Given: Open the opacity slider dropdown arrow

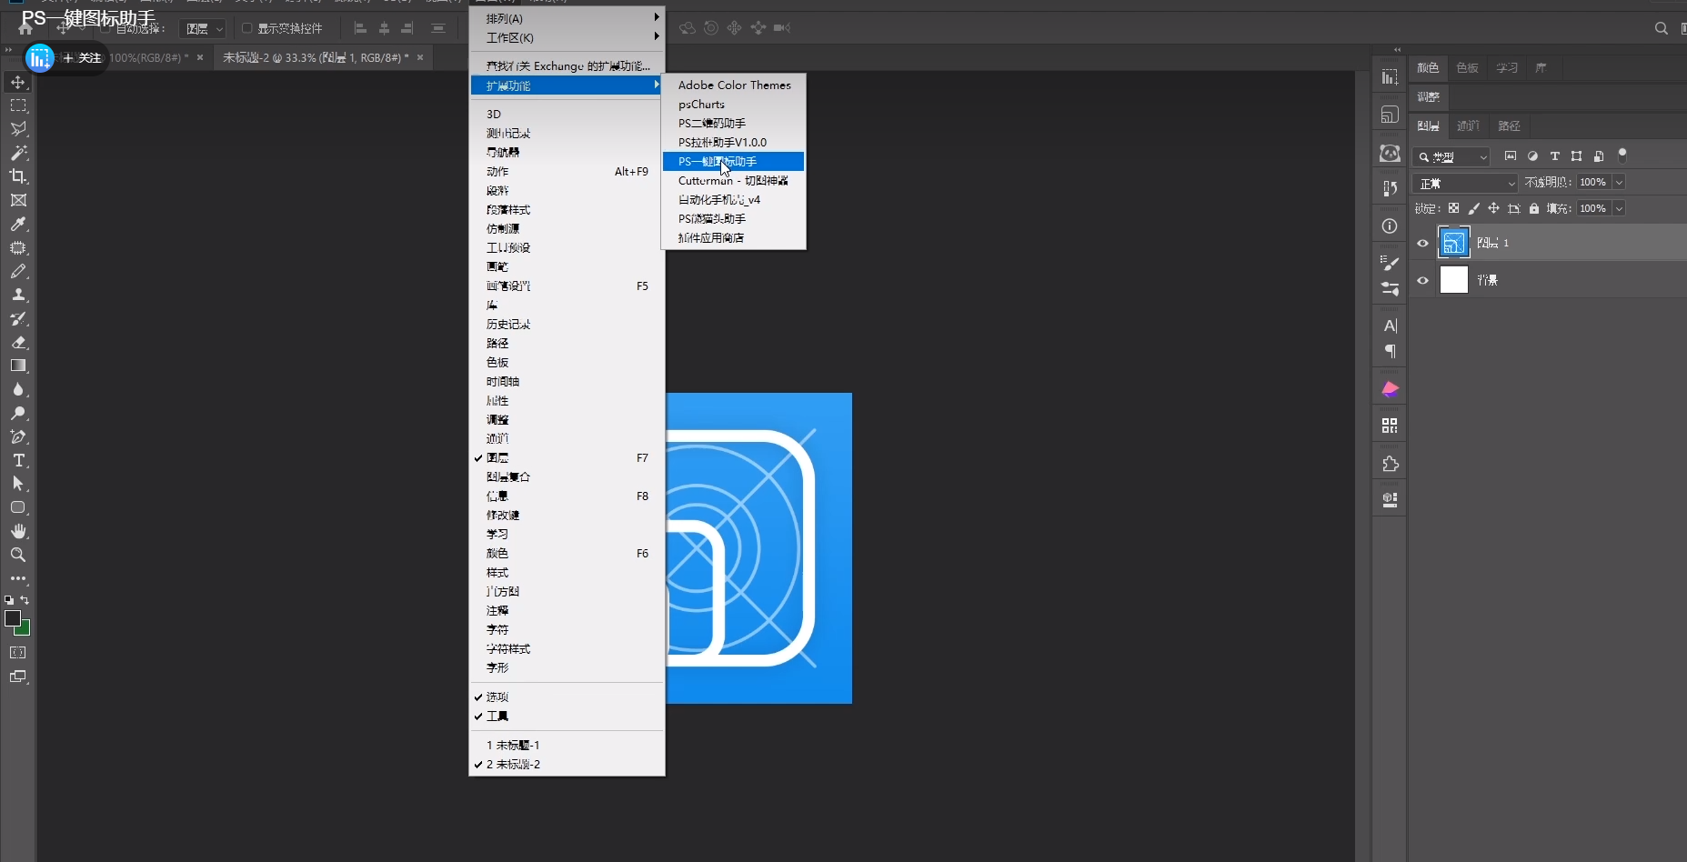Looking at the screenshot, I should 1619,182.
